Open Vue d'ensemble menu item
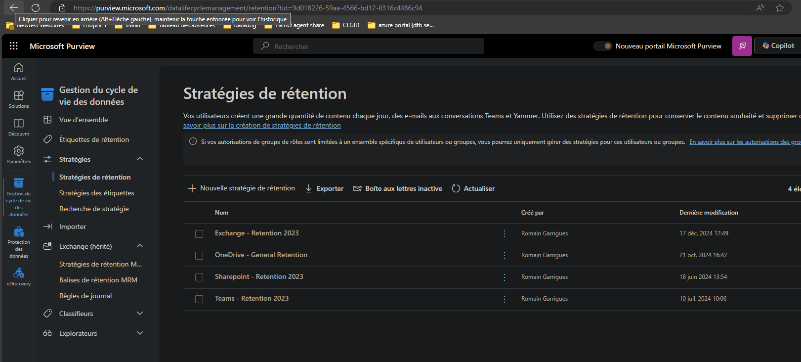Image resolution: width=801 pixels, height=362 pixels. point(84,120)
